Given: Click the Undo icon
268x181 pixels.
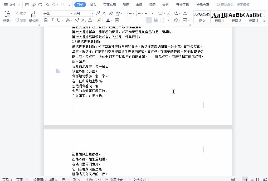Looking at the screenshot, I should [53, 4].
